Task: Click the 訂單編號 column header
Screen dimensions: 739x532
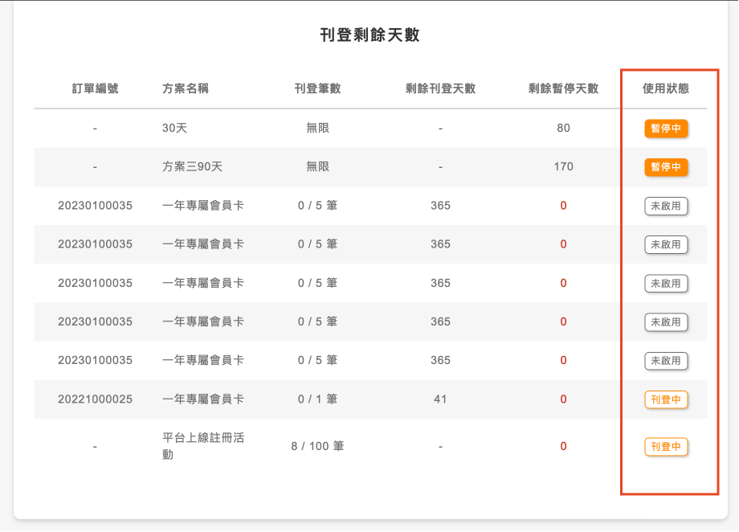Action: pyautogui.click(x=95, y=88)
